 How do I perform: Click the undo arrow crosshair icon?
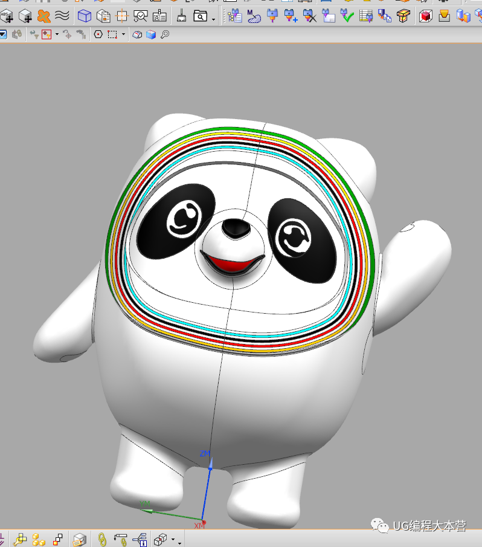[x=67, y=34]
